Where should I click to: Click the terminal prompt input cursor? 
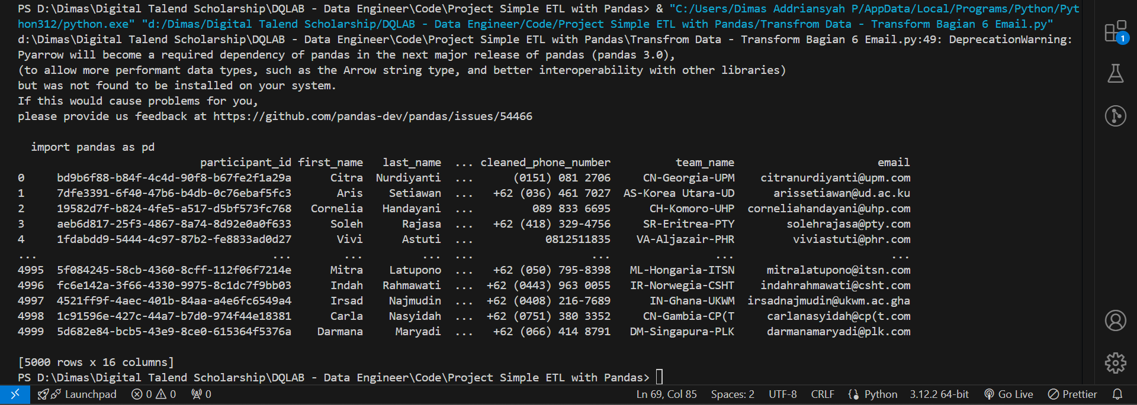(659, 377)
